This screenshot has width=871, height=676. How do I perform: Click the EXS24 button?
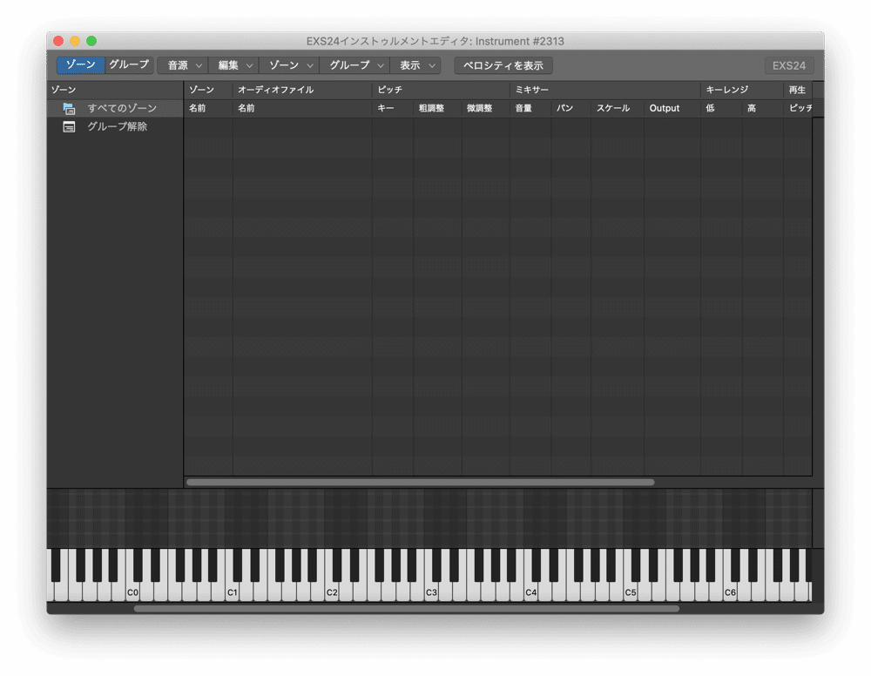789,65
